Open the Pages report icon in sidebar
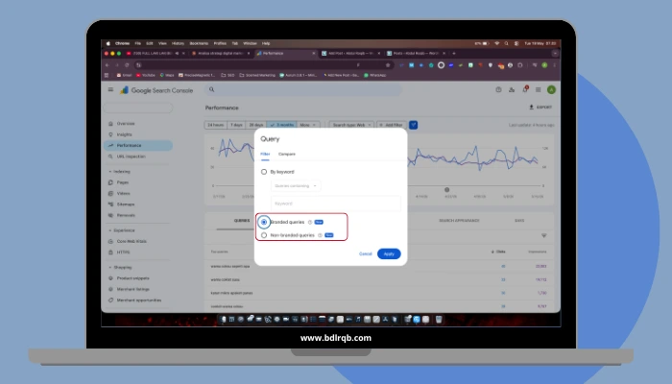This screenshot has width=672, height=384. click(110, 182)
